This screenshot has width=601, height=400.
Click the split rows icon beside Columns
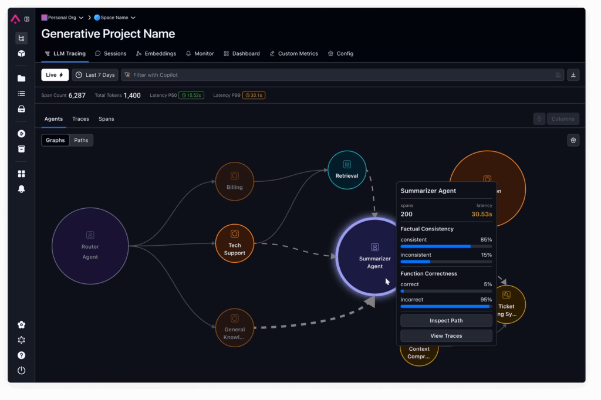click(539, 119)
